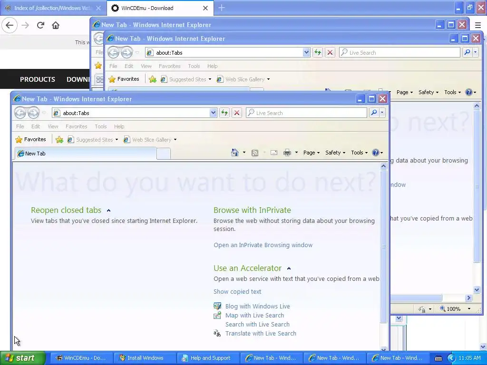The image size is (487, 365).
Task: Click the browser Home icon in WinCDEmu window
Action: [x=56, y=25]
